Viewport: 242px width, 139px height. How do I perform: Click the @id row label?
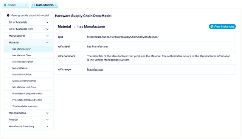point(60,37)
